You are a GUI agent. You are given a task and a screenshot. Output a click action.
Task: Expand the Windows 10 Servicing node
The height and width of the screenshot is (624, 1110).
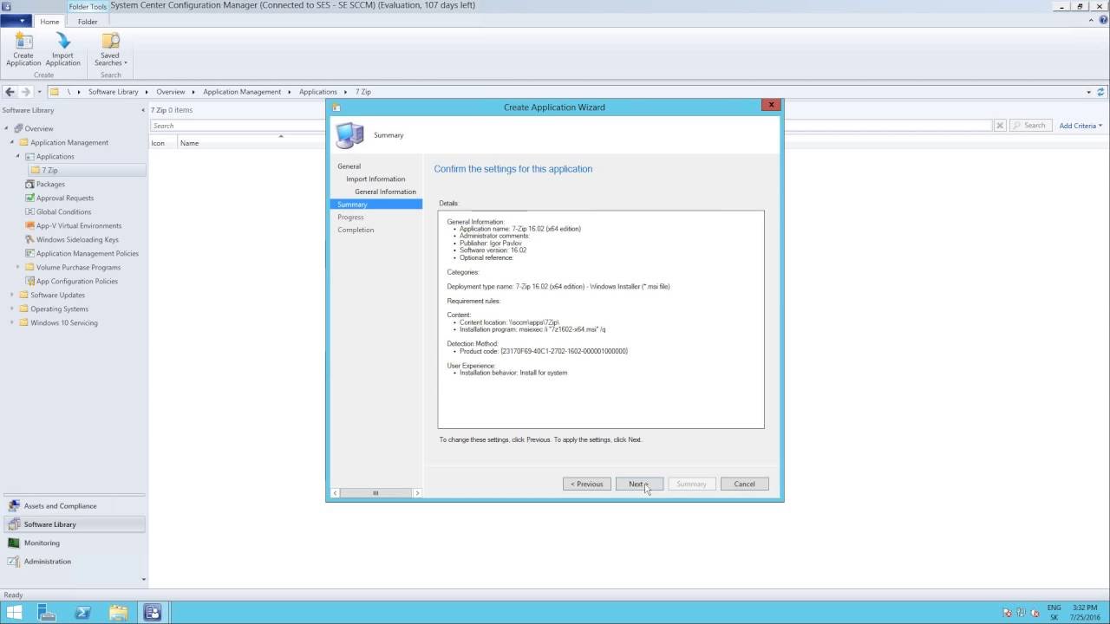[12, 322]
